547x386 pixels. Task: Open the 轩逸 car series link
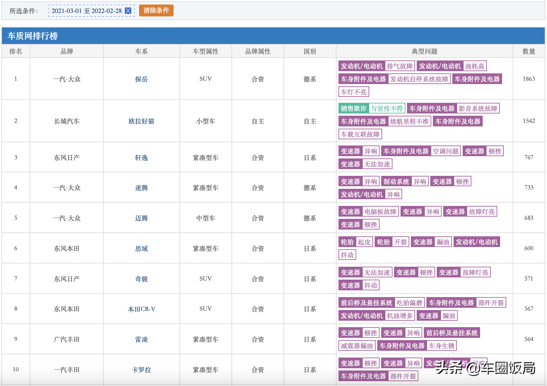pyautogui.click(x=141, y=158)
